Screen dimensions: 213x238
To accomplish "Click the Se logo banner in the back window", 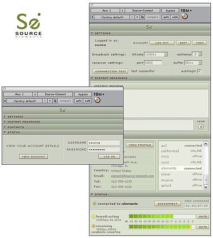I will 150,27.
